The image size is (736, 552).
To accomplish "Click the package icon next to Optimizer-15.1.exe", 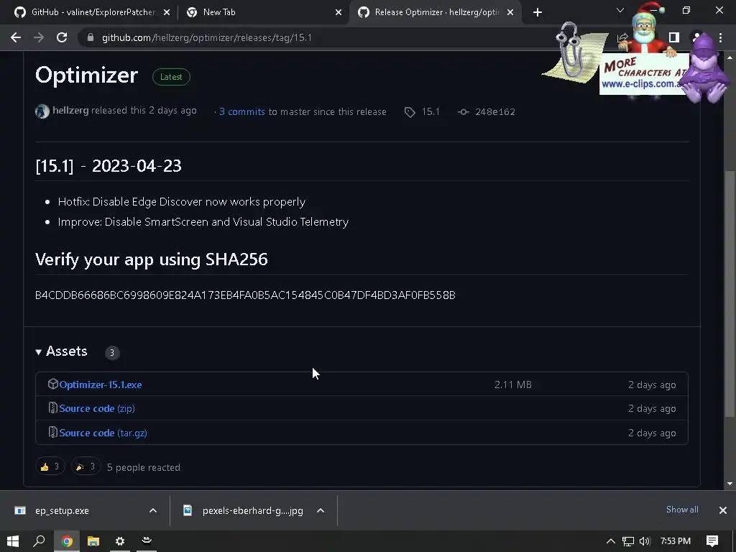I will click(52, 384).
